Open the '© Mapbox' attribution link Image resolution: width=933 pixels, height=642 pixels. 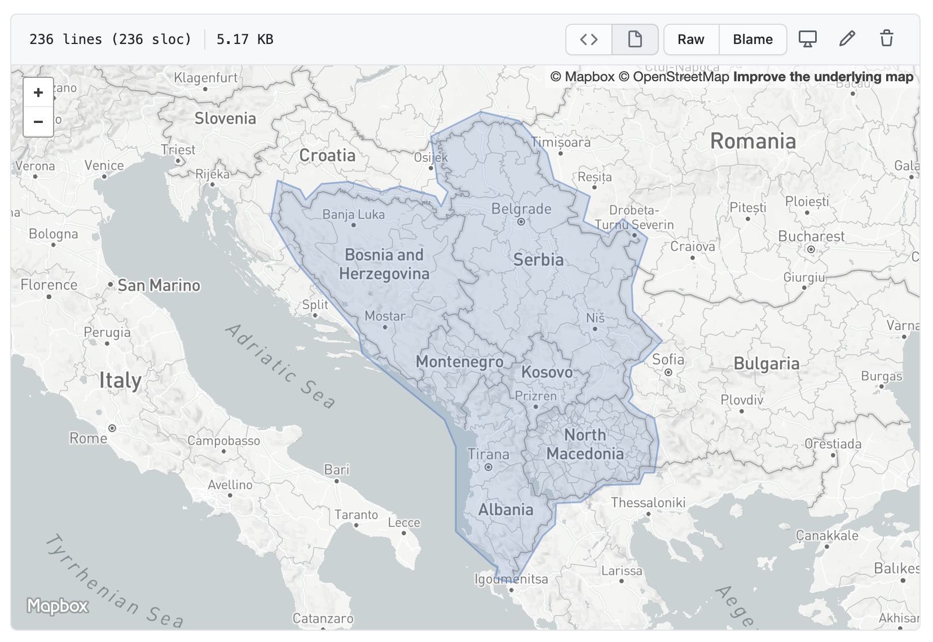[x=583, y=77]
